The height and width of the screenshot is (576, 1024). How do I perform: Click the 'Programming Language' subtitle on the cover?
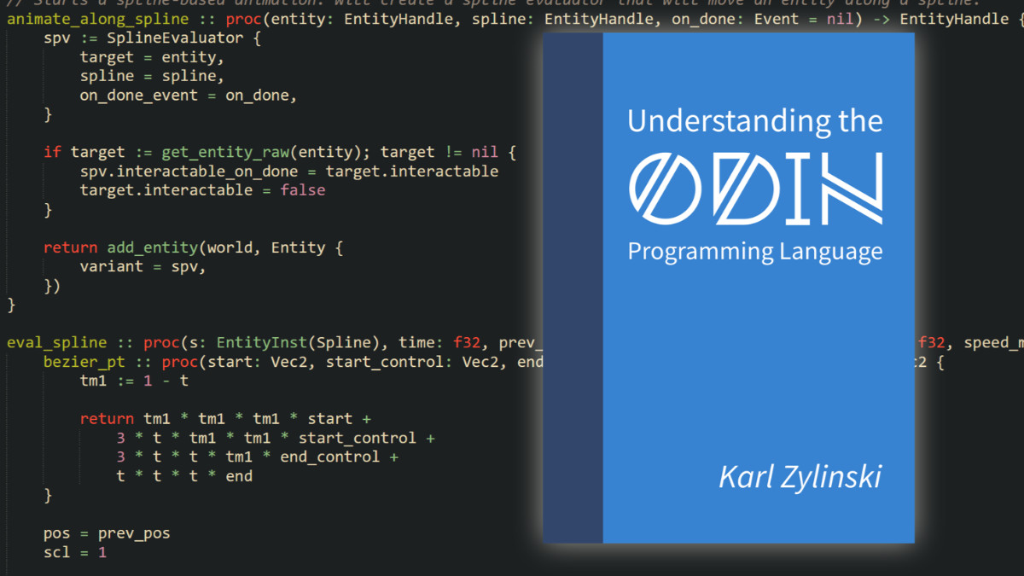754,252
